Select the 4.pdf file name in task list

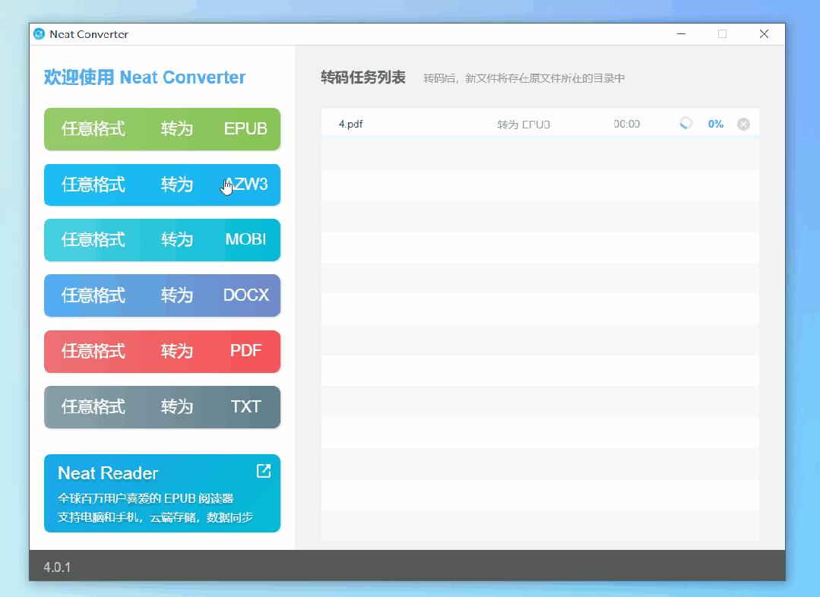350,124
